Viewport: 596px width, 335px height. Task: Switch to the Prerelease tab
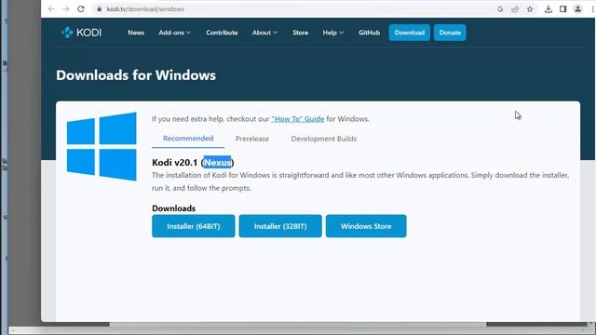coord(252,139)
